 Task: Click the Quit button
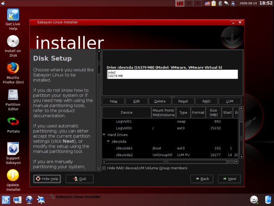80,179
